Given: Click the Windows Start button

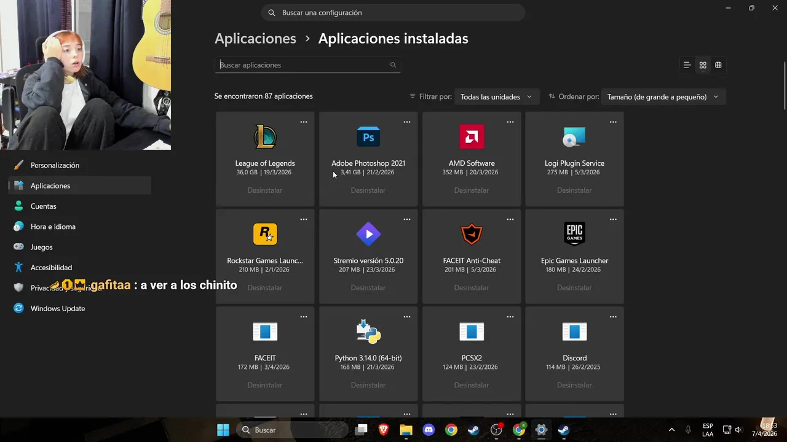Looking at the screenshot, I should (x=223, y=430).
